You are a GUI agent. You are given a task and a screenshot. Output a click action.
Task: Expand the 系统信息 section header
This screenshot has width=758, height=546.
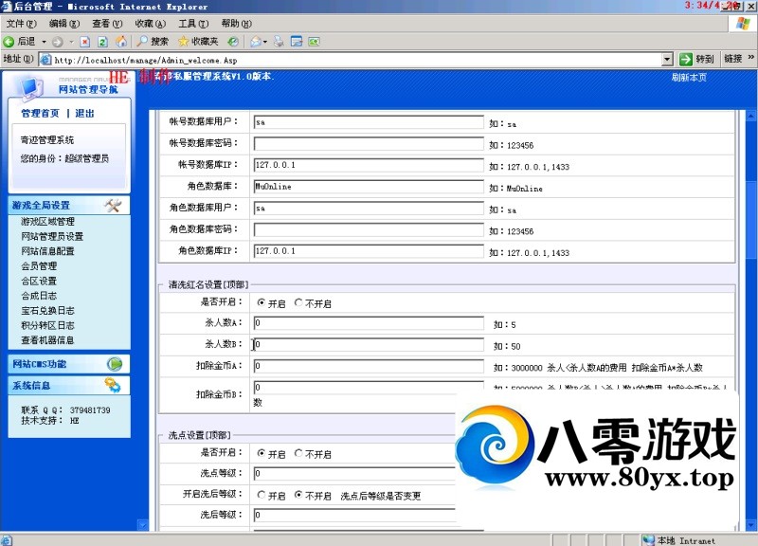coord(69,386)
